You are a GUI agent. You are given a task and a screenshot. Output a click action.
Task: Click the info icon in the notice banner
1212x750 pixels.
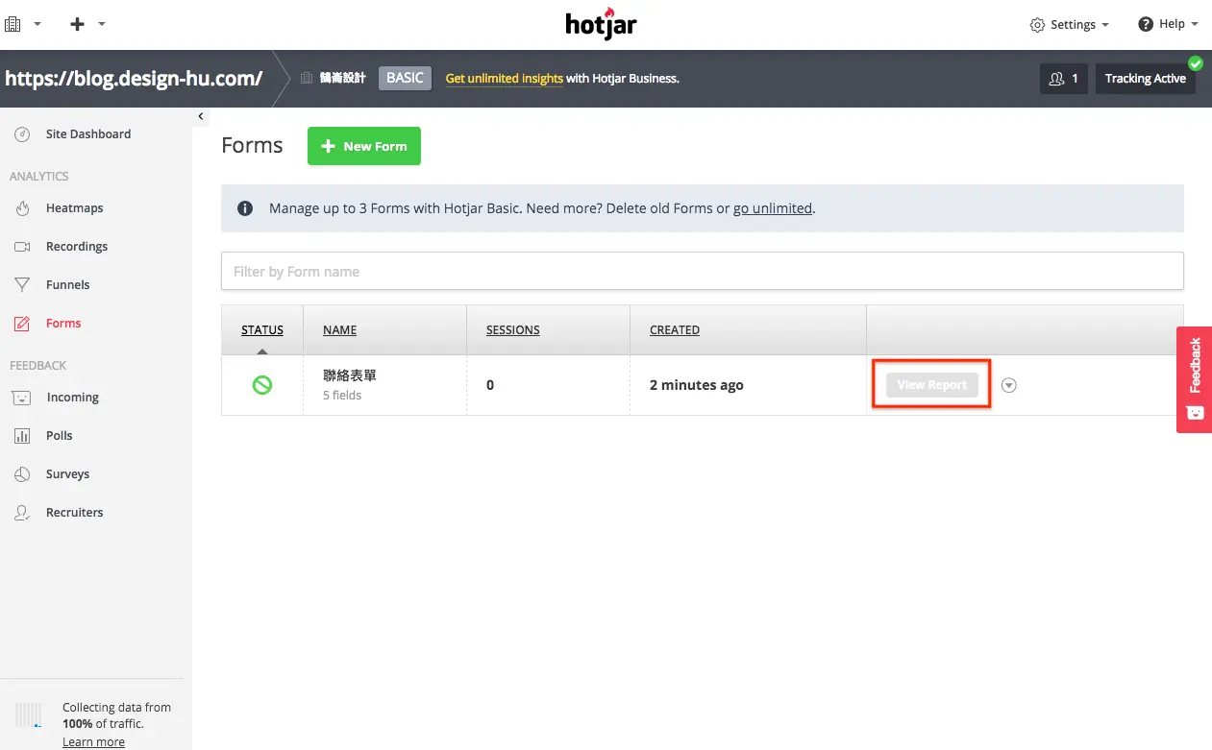coord(245,208)
